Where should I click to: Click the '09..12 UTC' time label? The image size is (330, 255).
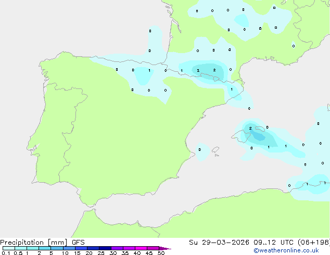[274, 243]
